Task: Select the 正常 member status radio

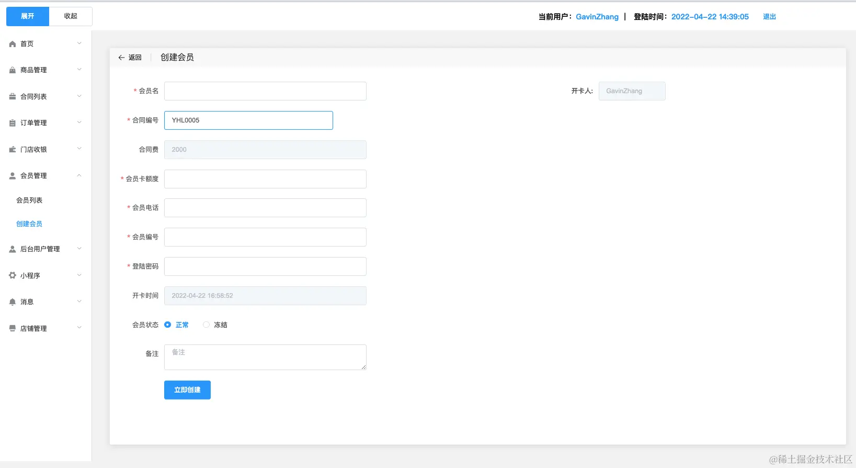Action: [168, 325]
